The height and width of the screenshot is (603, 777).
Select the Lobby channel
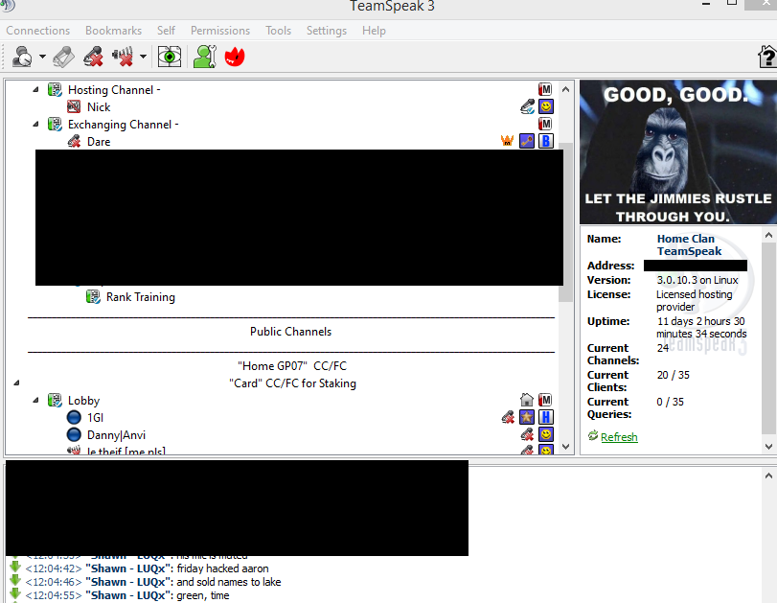coord(83,400)
